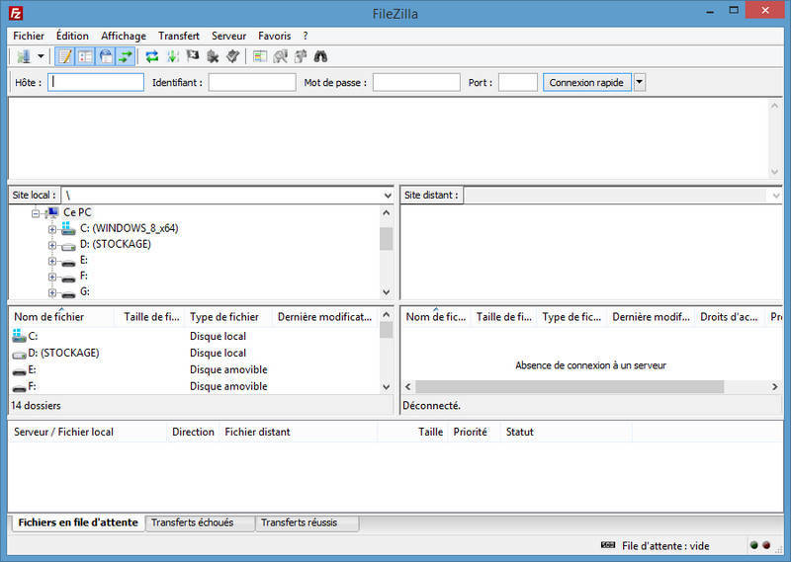This screenshot has height=562, width=791.
Task: Collapse the Ce PC tree node
Action: (x=36, y=213)
